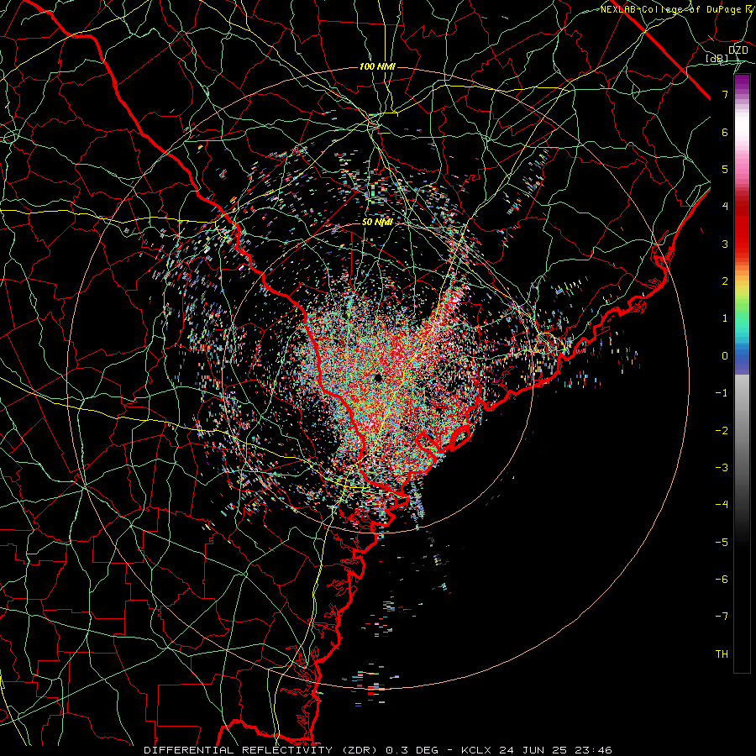756x756 pixels.
Task: Click the "[dB]" unit label above scale
Action: pos(717,59)
